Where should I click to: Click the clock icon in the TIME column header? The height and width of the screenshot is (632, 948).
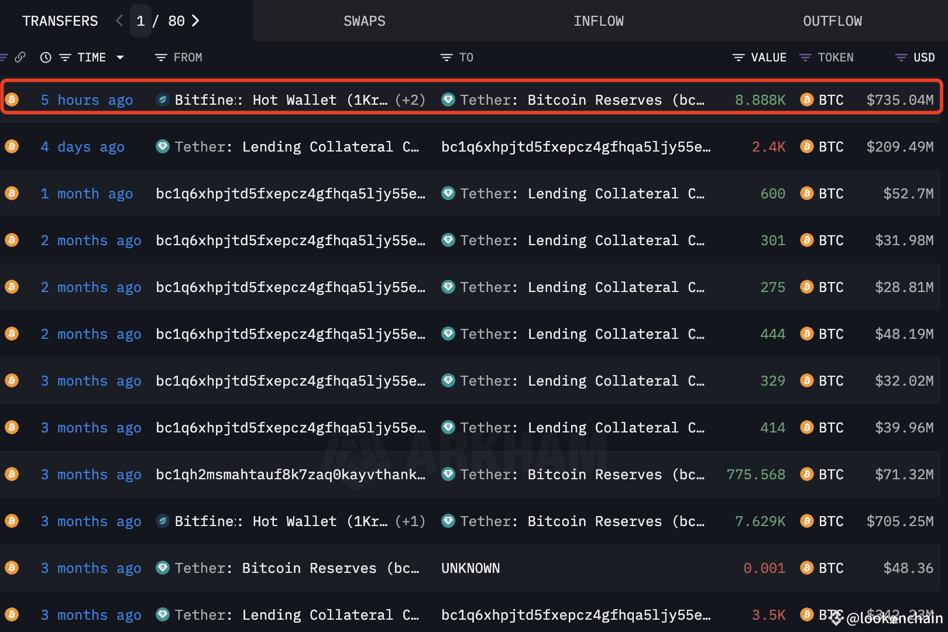(x=46, y=57)
